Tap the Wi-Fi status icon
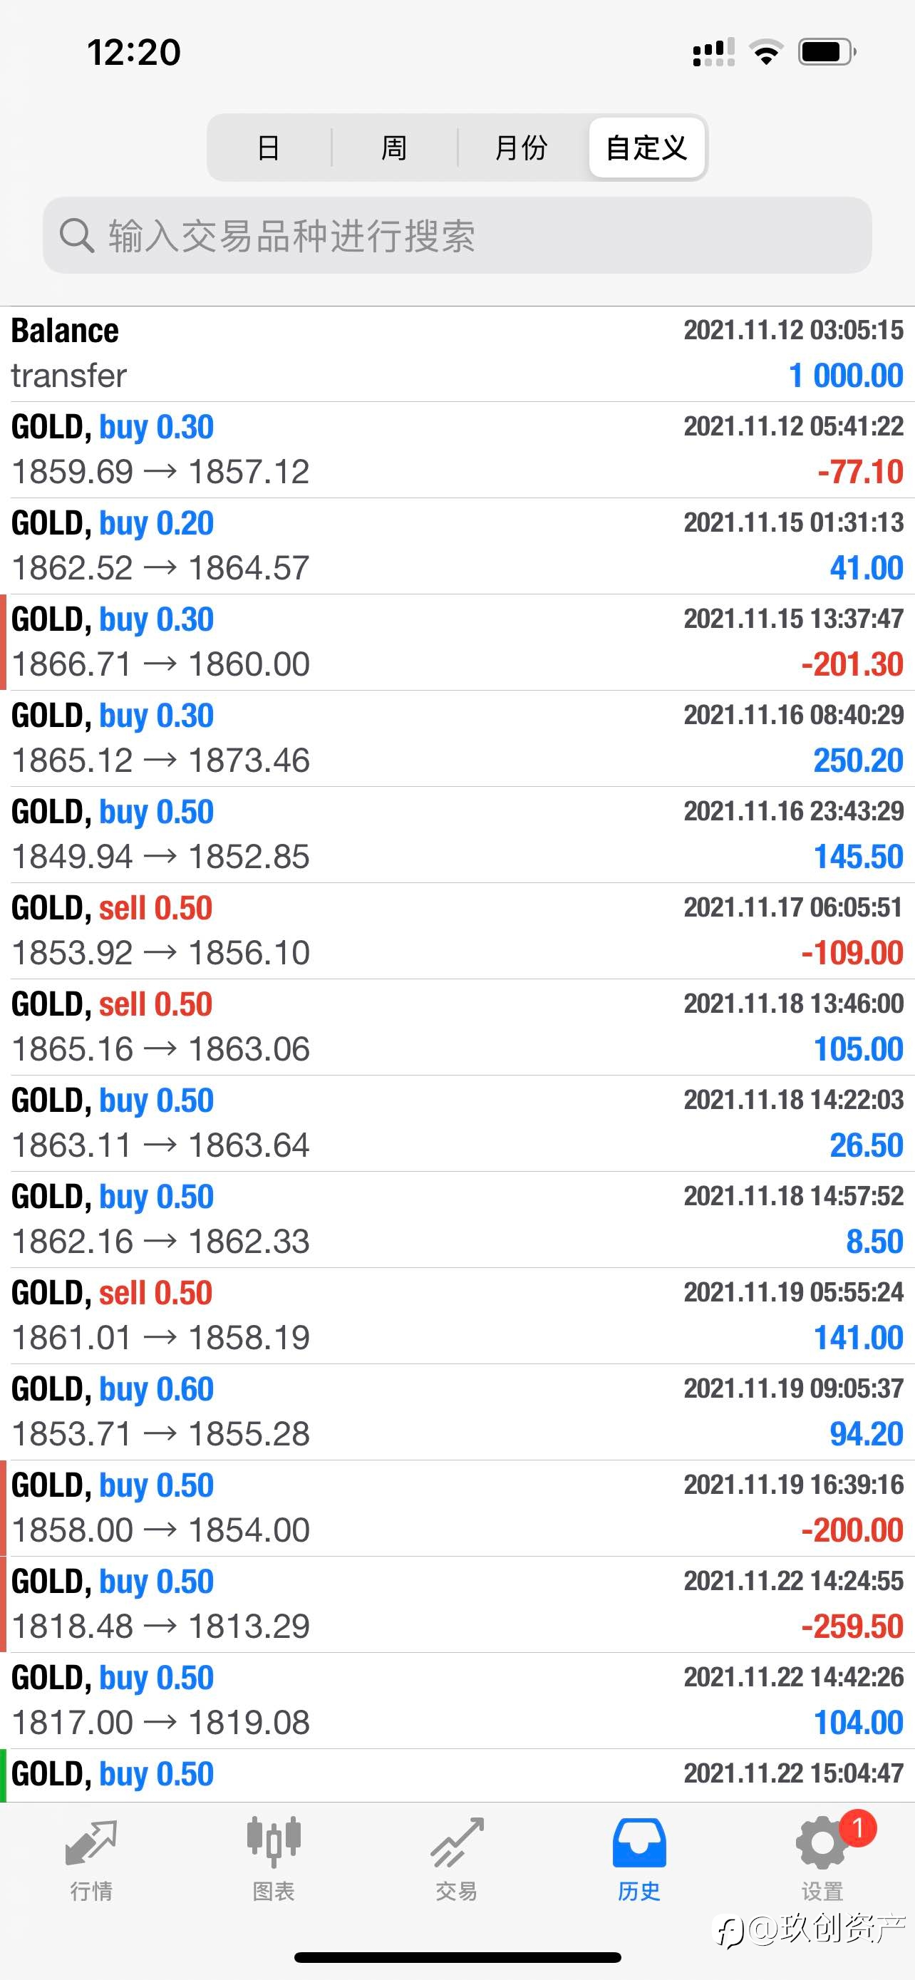This screenshot has height=1980, width=915. 765,52
